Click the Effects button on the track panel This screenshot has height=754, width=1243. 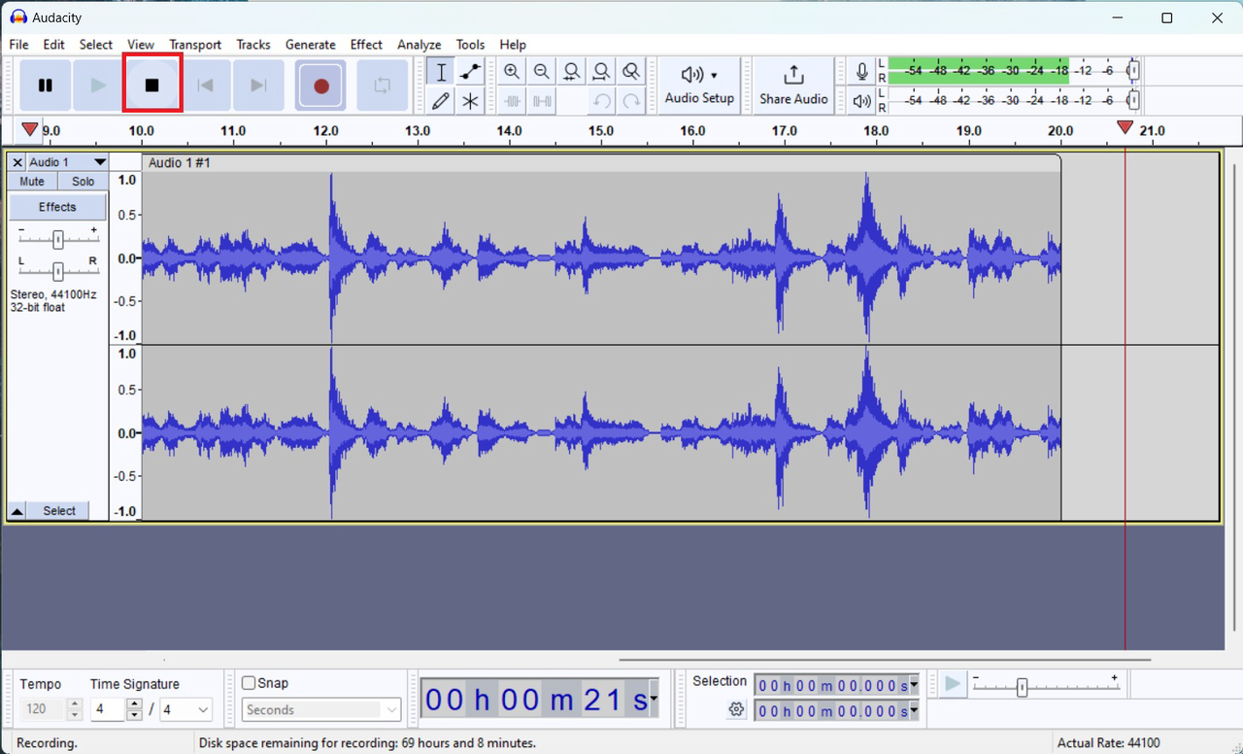(57, 207)
